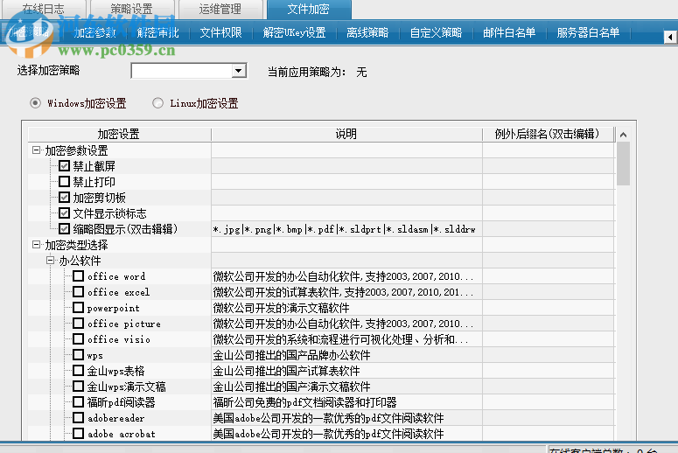Viewport: 678px width, 453px height.
Task: Select Windows加密设置 radio button
Action: click(x=36, y=103)
